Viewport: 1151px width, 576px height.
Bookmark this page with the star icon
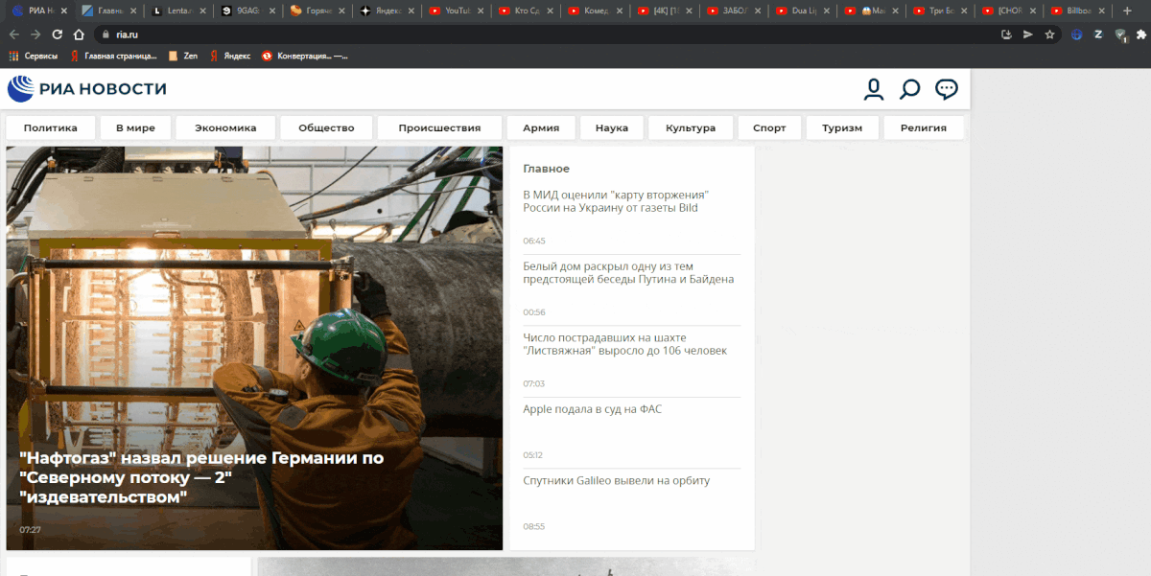coord(1049,34)
